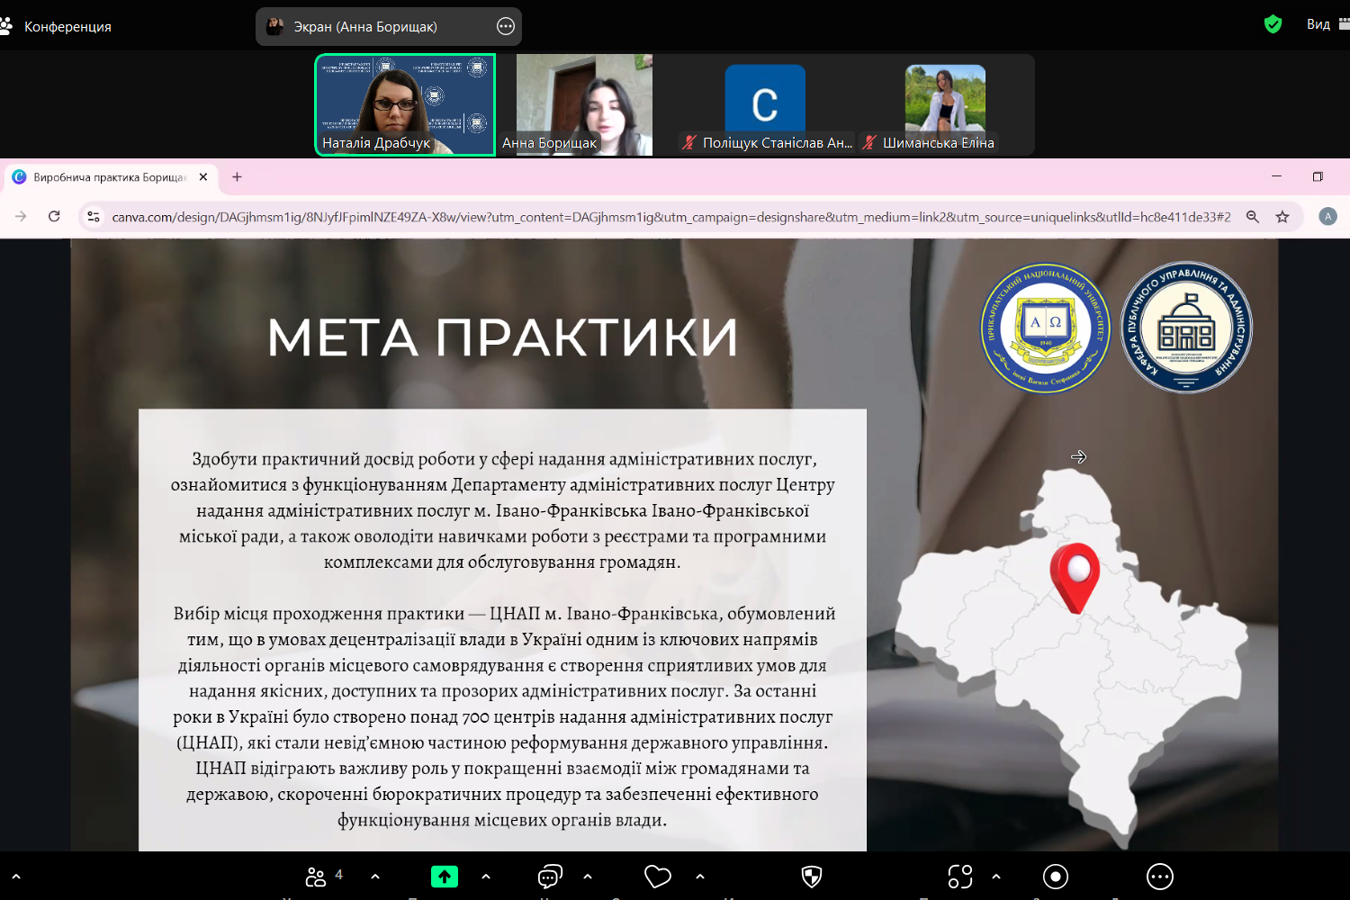Image resolution: width=1350 pixels, height=900 pixels.
Task: Expand the share screen options arrow
Action: point(486,877)
